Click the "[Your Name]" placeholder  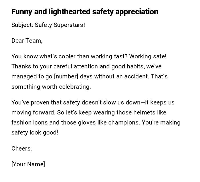pos(28,164)
